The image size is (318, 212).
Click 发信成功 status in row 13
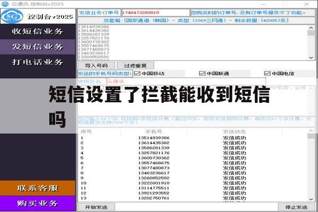click(x=234, y=198)
